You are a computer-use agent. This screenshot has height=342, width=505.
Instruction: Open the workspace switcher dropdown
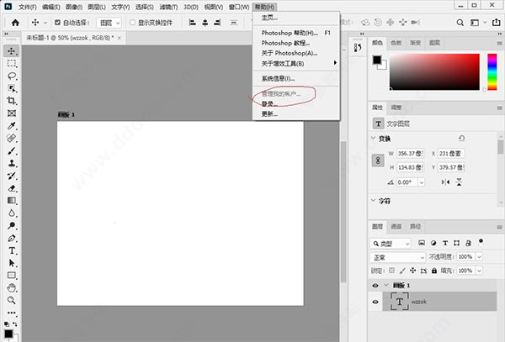(476, 23)
